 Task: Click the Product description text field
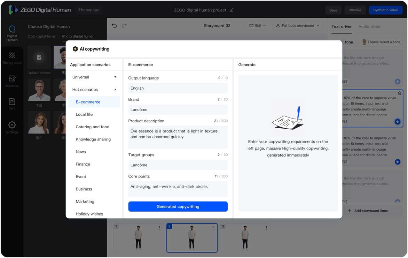tap(178, 137)
